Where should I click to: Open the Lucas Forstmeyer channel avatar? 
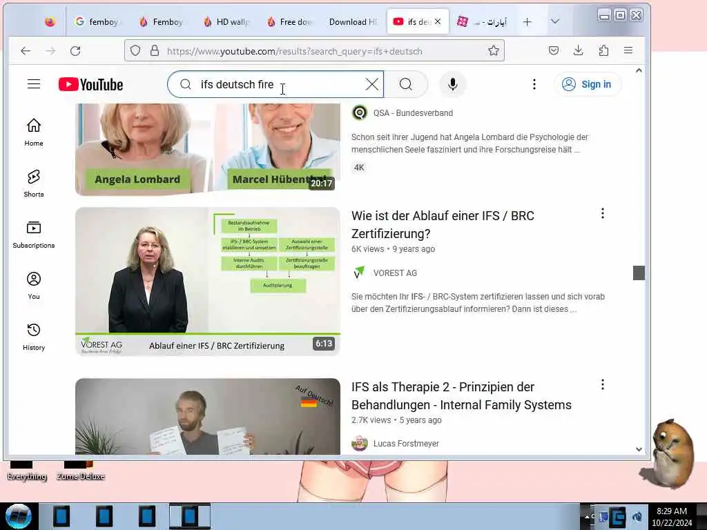359,444
